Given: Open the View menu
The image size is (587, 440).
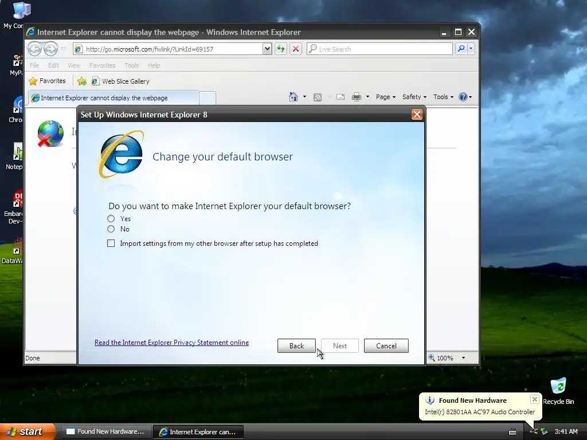Looking at the screenshot, I should pos(74,65).
